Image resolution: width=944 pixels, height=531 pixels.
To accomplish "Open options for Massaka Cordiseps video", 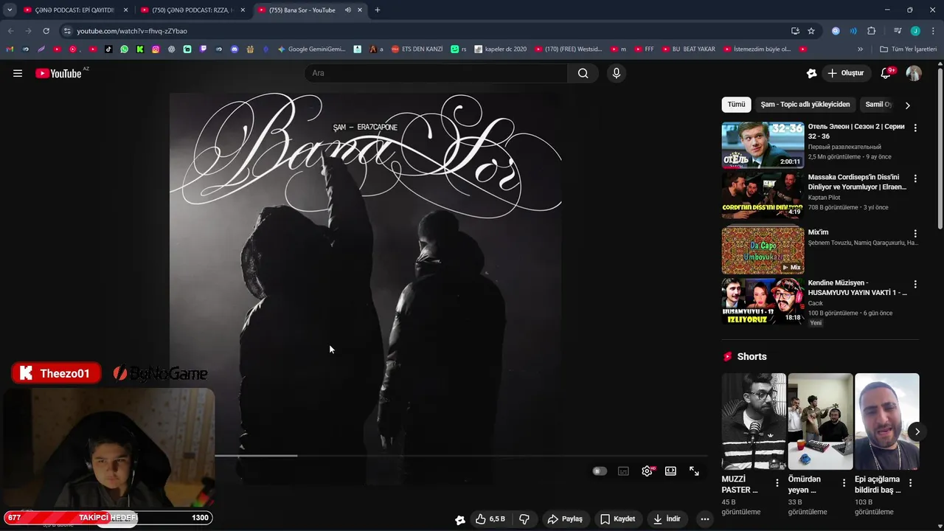I will (x=915, y=178).
